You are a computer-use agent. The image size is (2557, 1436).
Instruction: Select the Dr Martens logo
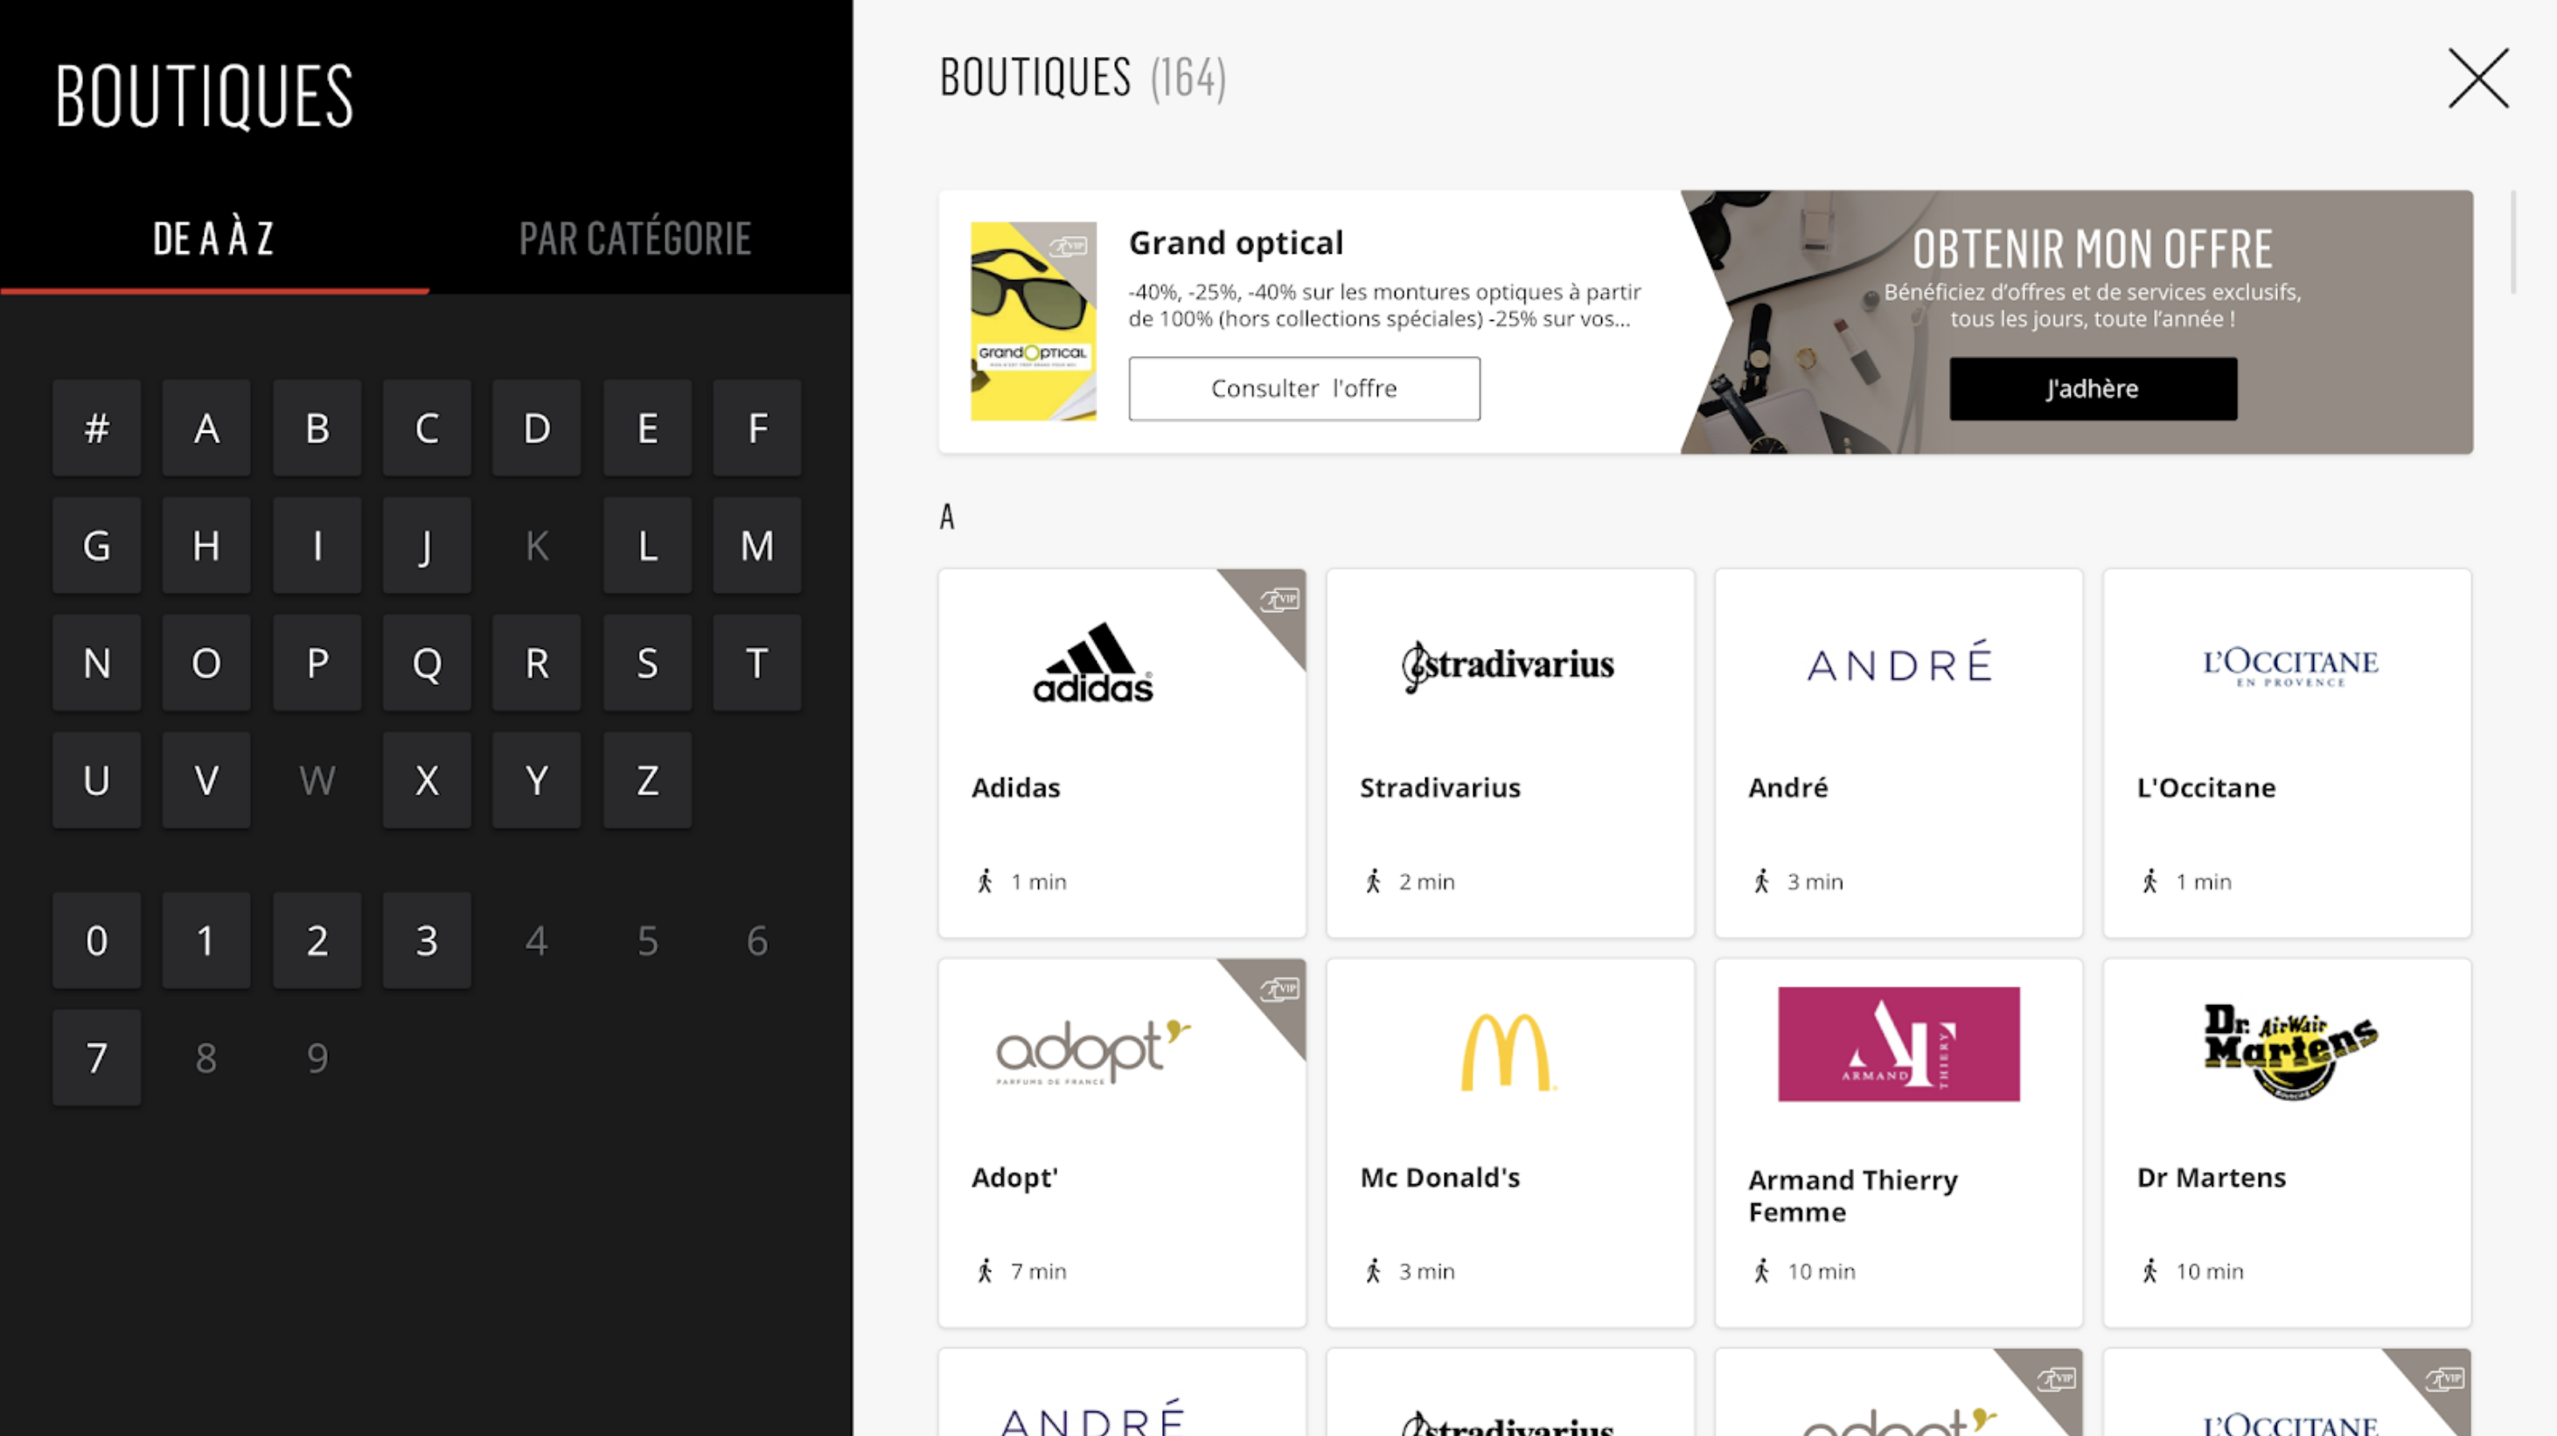pos(2289,1052)
